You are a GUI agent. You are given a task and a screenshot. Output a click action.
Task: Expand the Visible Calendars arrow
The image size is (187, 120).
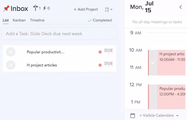coord(177,115)
